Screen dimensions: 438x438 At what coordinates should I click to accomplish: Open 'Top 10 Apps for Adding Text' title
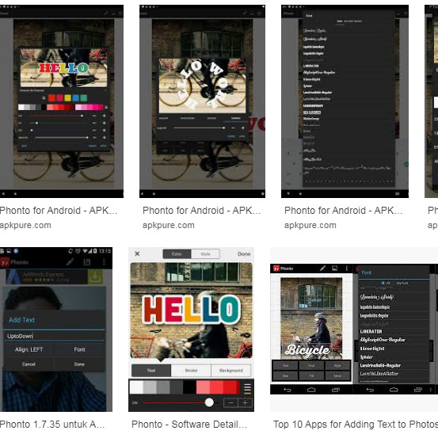point(356,425)
